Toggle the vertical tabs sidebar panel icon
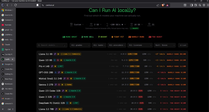The width and height of the screenshot is (209, 112). point(3,5)
